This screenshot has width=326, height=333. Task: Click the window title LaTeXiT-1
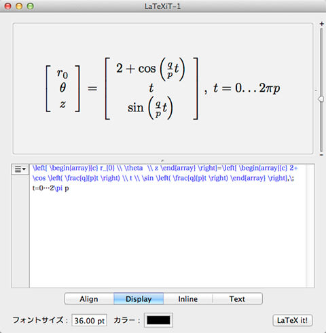coord(162,6)
